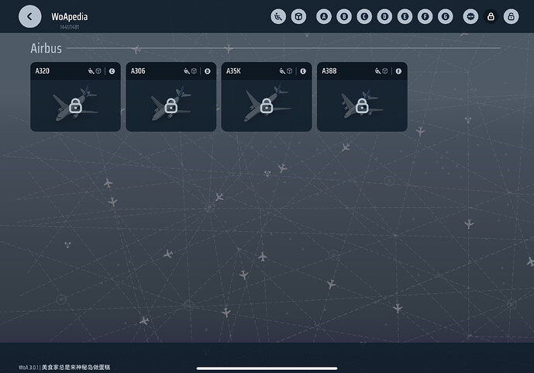The width and height of the screenshot is (534, 373).
Task: Toggle the passenger aircraft filter
Action: click(x=278, y=16)
